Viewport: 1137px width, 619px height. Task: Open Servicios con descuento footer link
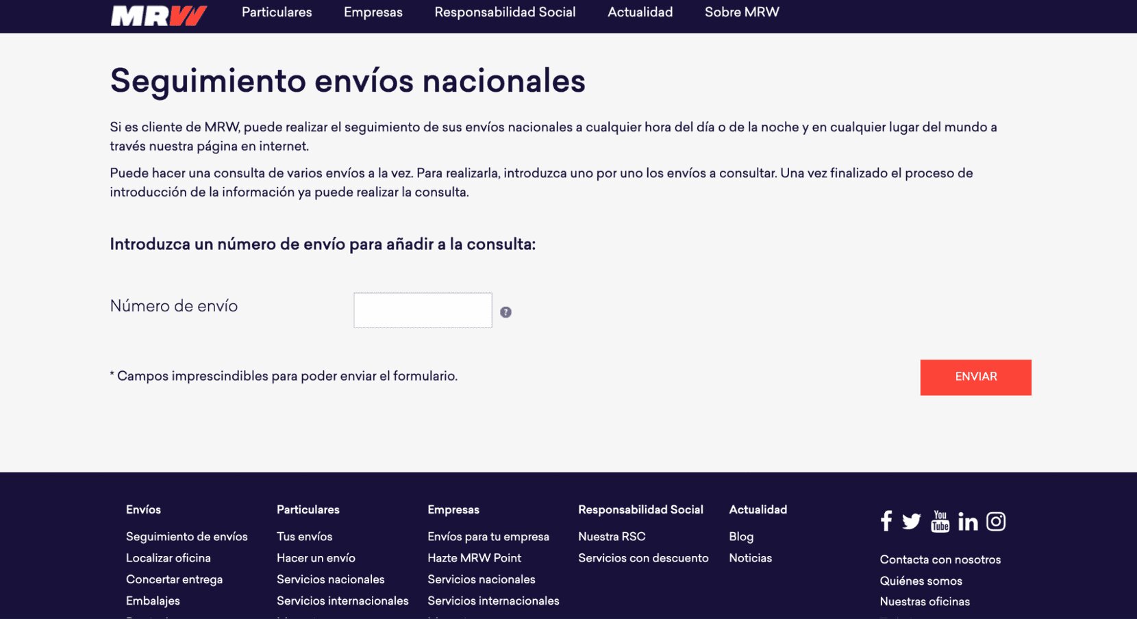[643, 558]
